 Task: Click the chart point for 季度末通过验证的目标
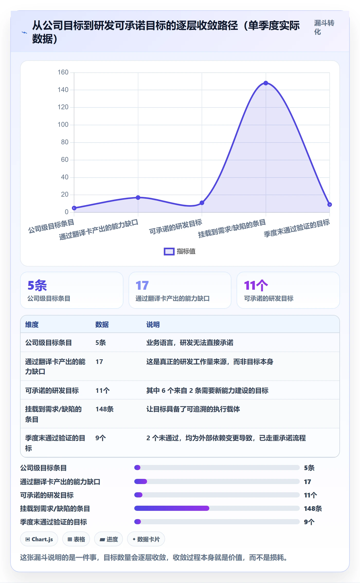click(330, 204)
